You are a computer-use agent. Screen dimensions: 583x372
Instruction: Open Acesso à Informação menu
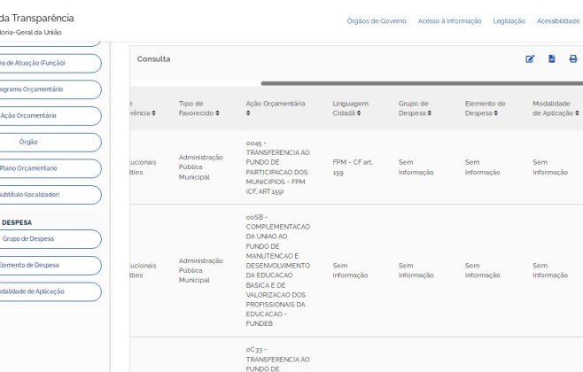[449, 20]
